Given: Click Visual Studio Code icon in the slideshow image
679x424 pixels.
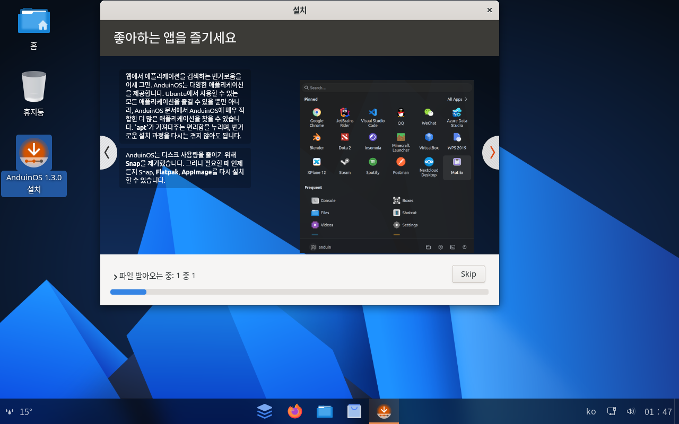Looking at the screenshot, I should [x=373, y=112].
